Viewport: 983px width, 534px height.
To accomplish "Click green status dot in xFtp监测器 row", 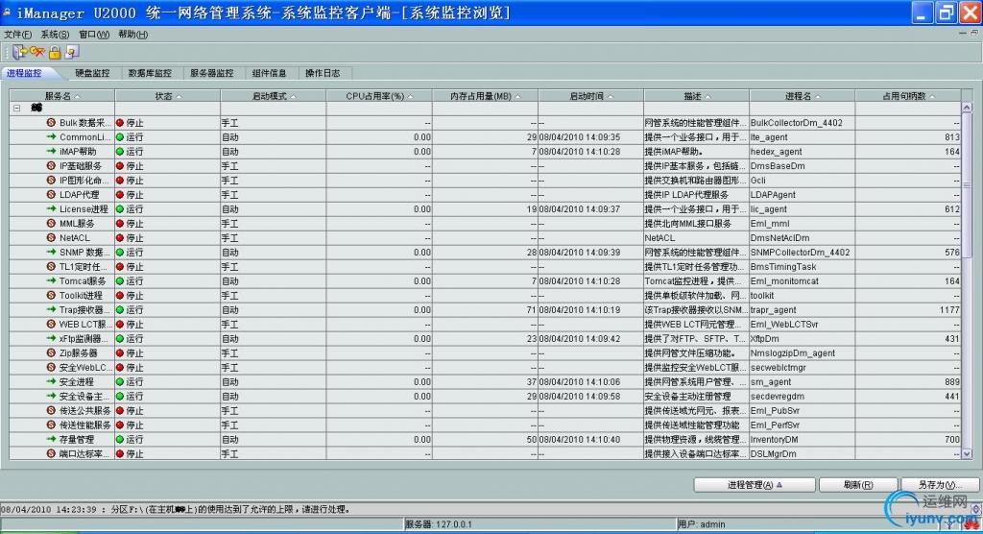I will [120, 339].
